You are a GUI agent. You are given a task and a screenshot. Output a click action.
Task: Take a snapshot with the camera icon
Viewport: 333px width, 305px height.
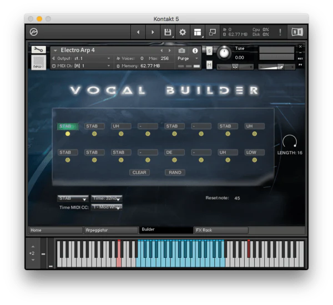click(181, 50)
